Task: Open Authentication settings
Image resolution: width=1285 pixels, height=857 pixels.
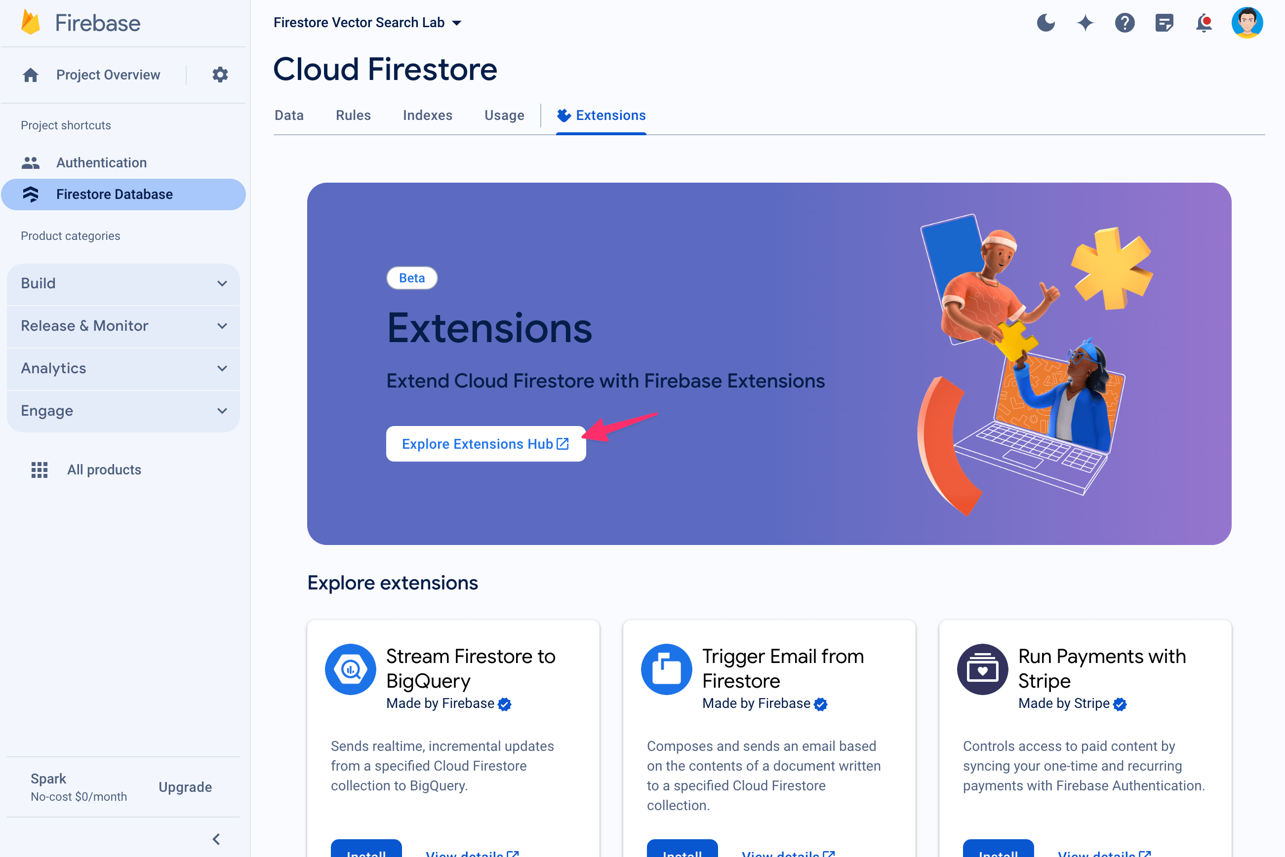Action: coord(101,161)
